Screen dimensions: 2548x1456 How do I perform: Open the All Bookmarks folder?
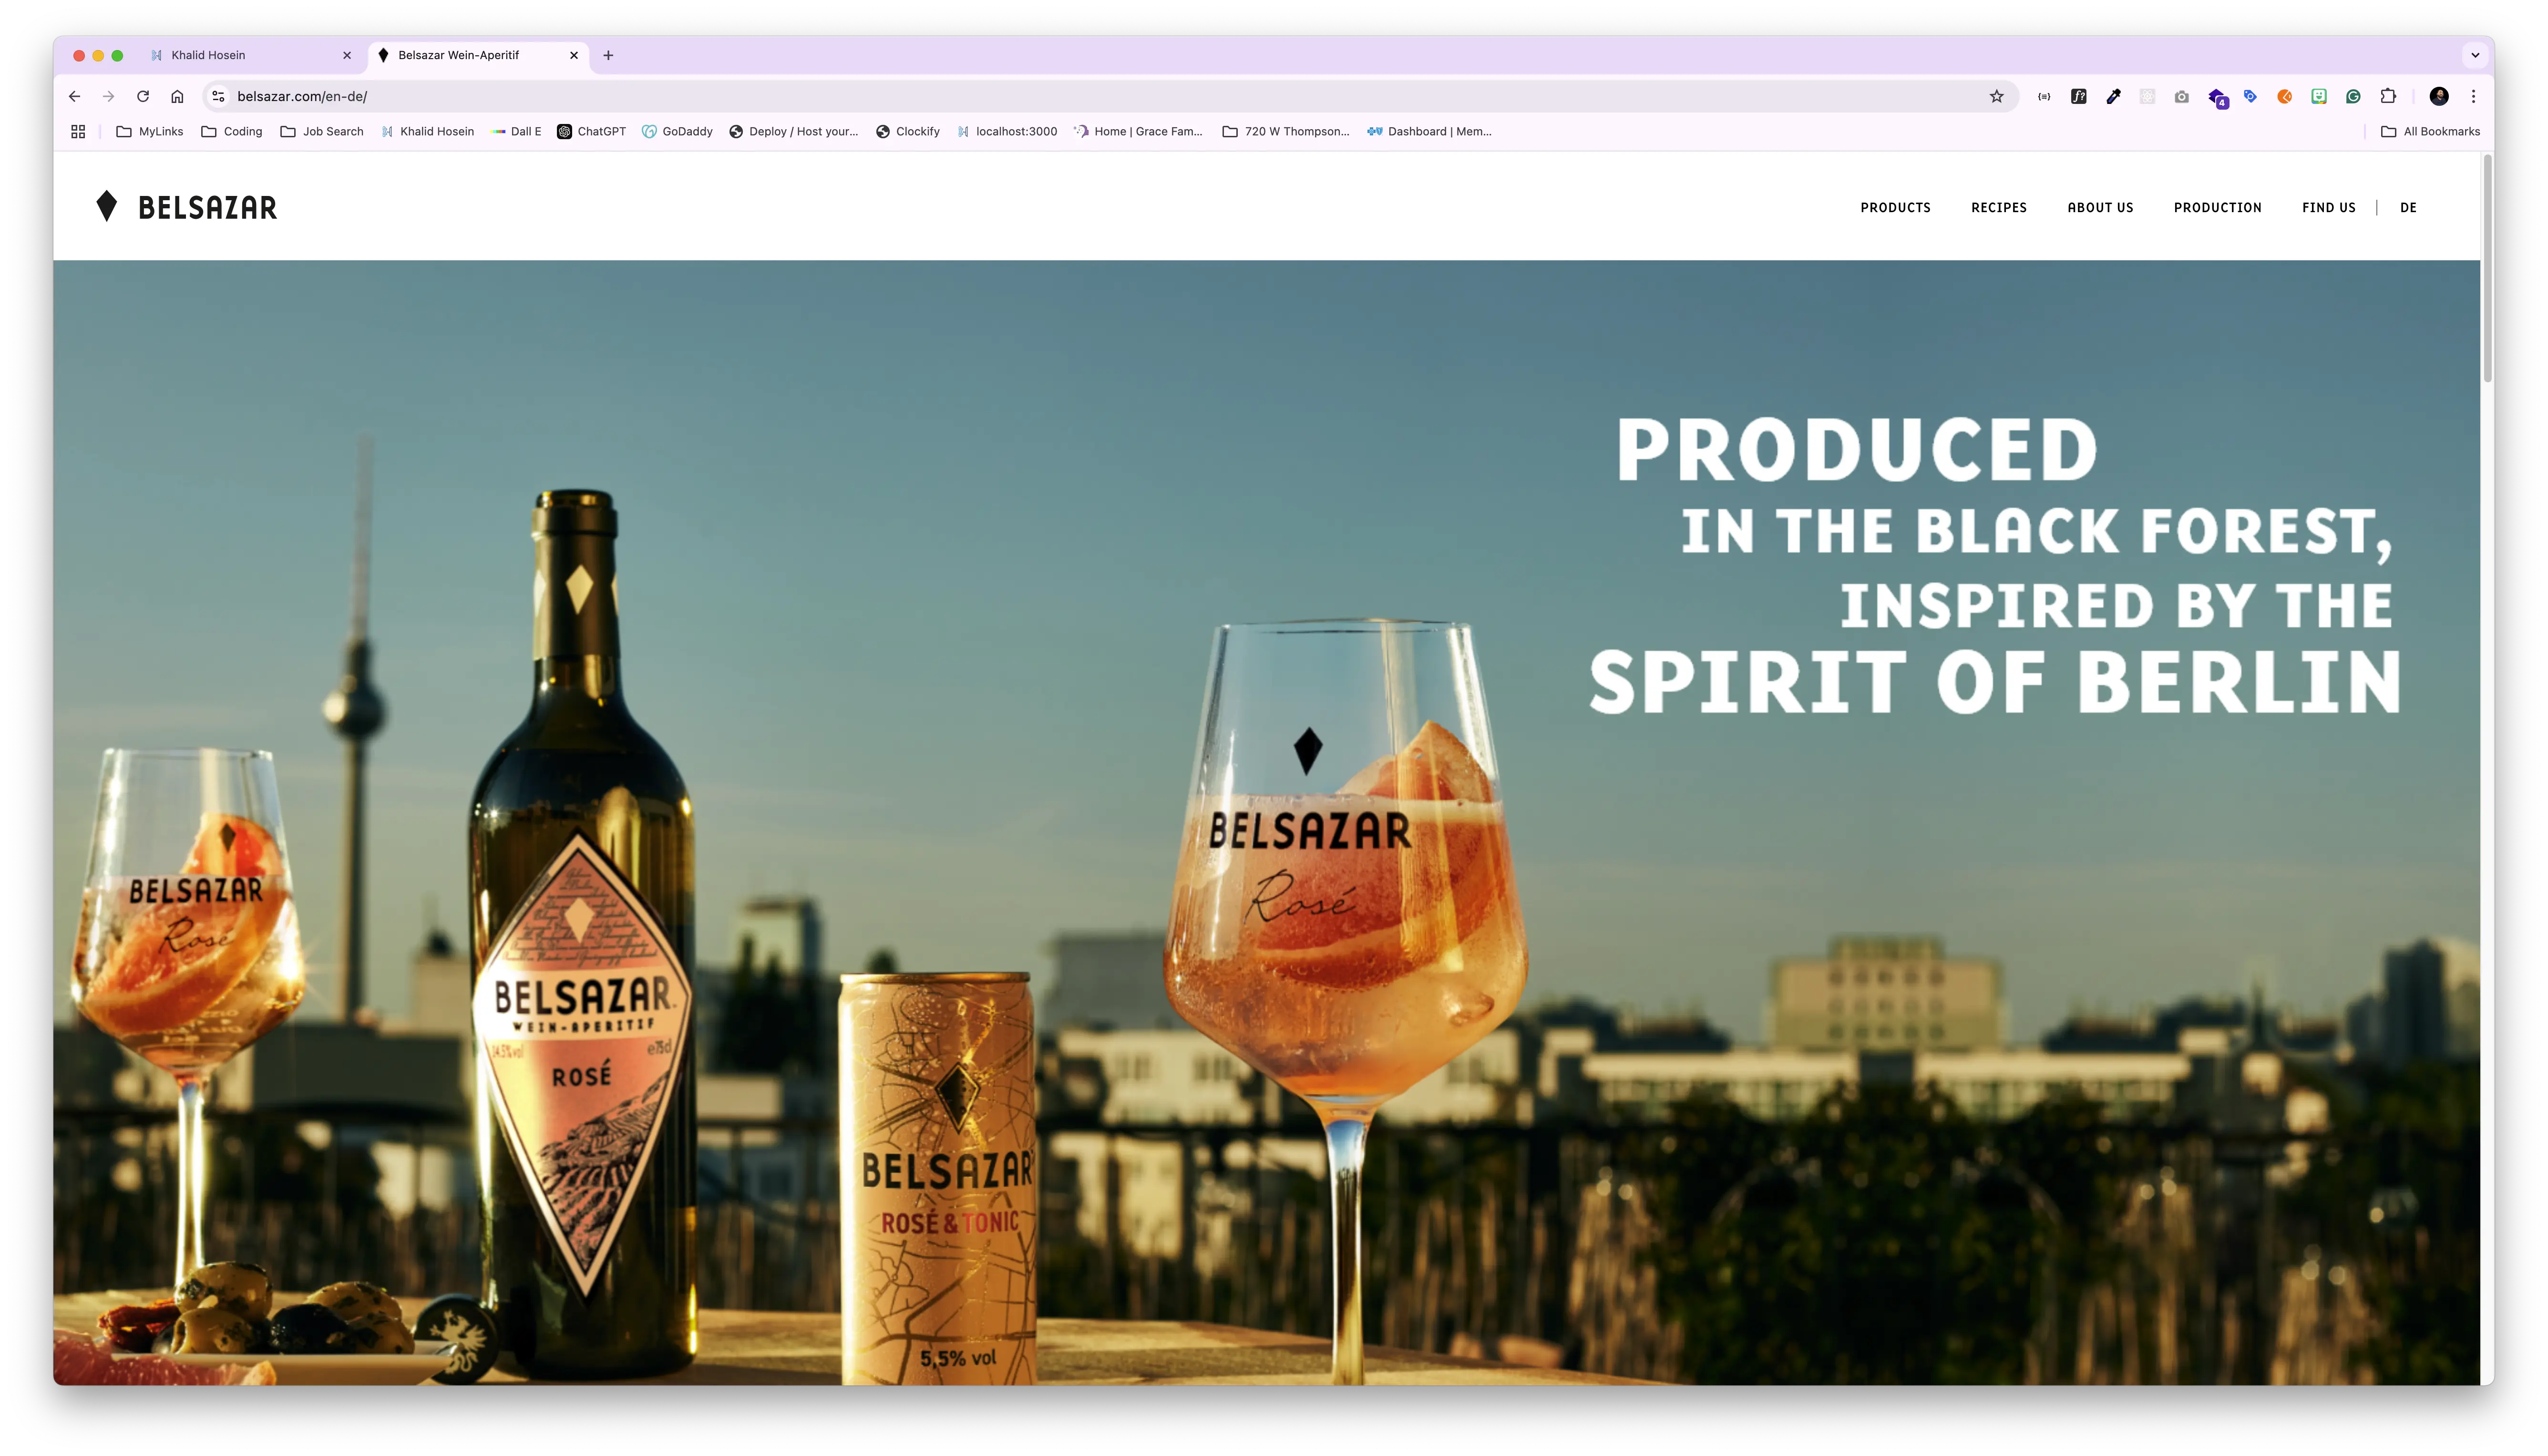pos(2430,131)
